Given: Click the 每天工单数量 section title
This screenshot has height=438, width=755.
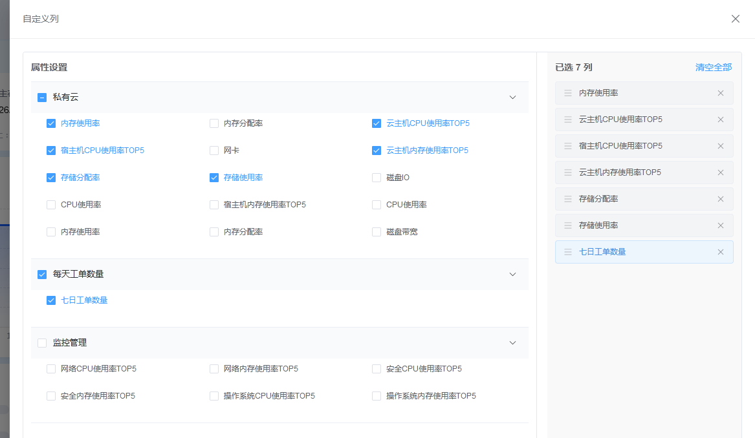Looking at the screenshot, I should pyautogui.click(x=78, y=274).
